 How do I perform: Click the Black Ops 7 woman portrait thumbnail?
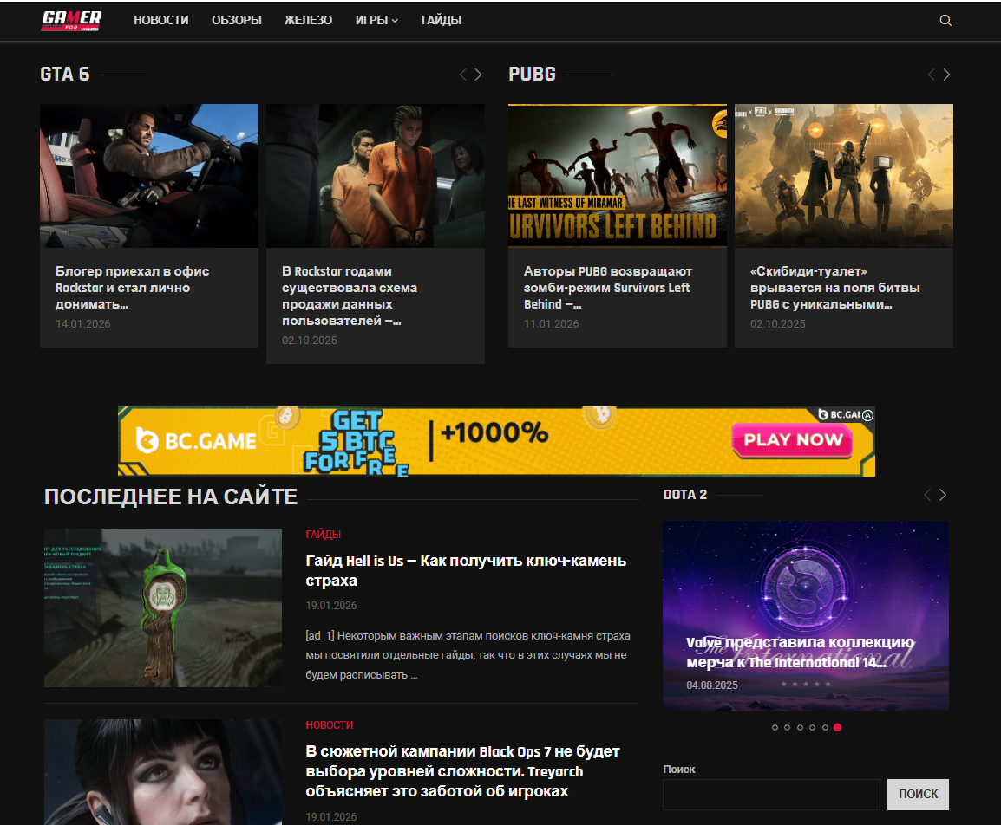pyautogui.click(x=163, y=772)
